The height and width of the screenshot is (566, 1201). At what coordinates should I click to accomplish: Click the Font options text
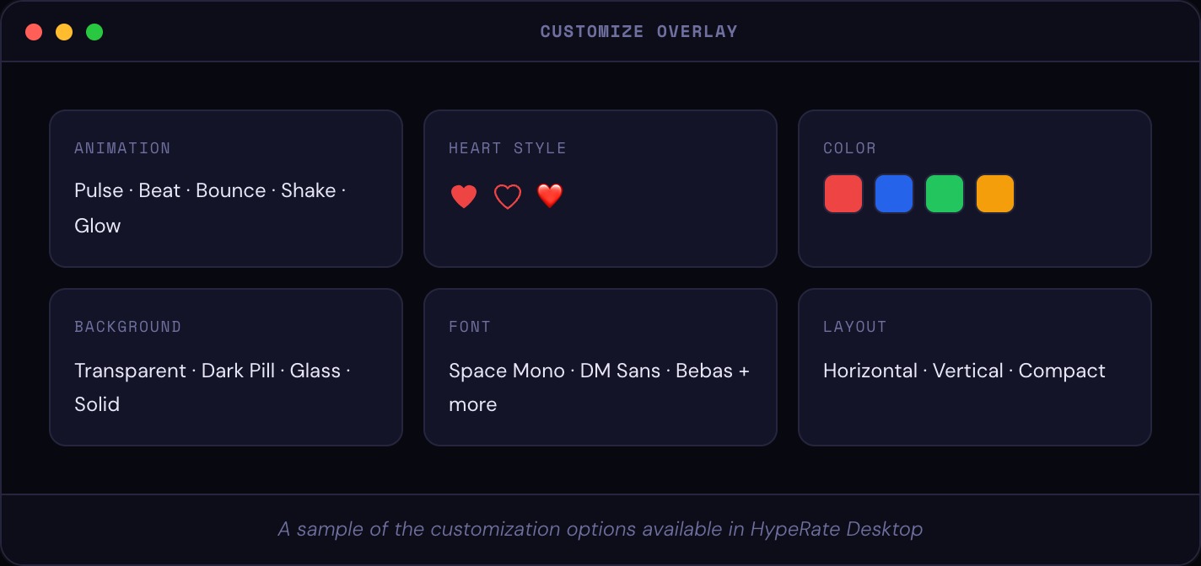(x=599, y=387)
